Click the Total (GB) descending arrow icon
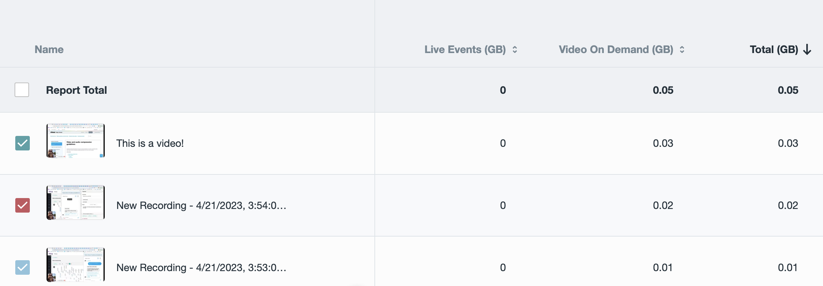This screenshot has width=823, height=286. click(x=807, y=49)
